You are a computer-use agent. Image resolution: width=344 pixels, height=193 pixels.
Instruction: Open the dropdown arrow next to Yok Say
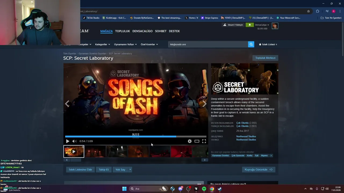point(130,169)
